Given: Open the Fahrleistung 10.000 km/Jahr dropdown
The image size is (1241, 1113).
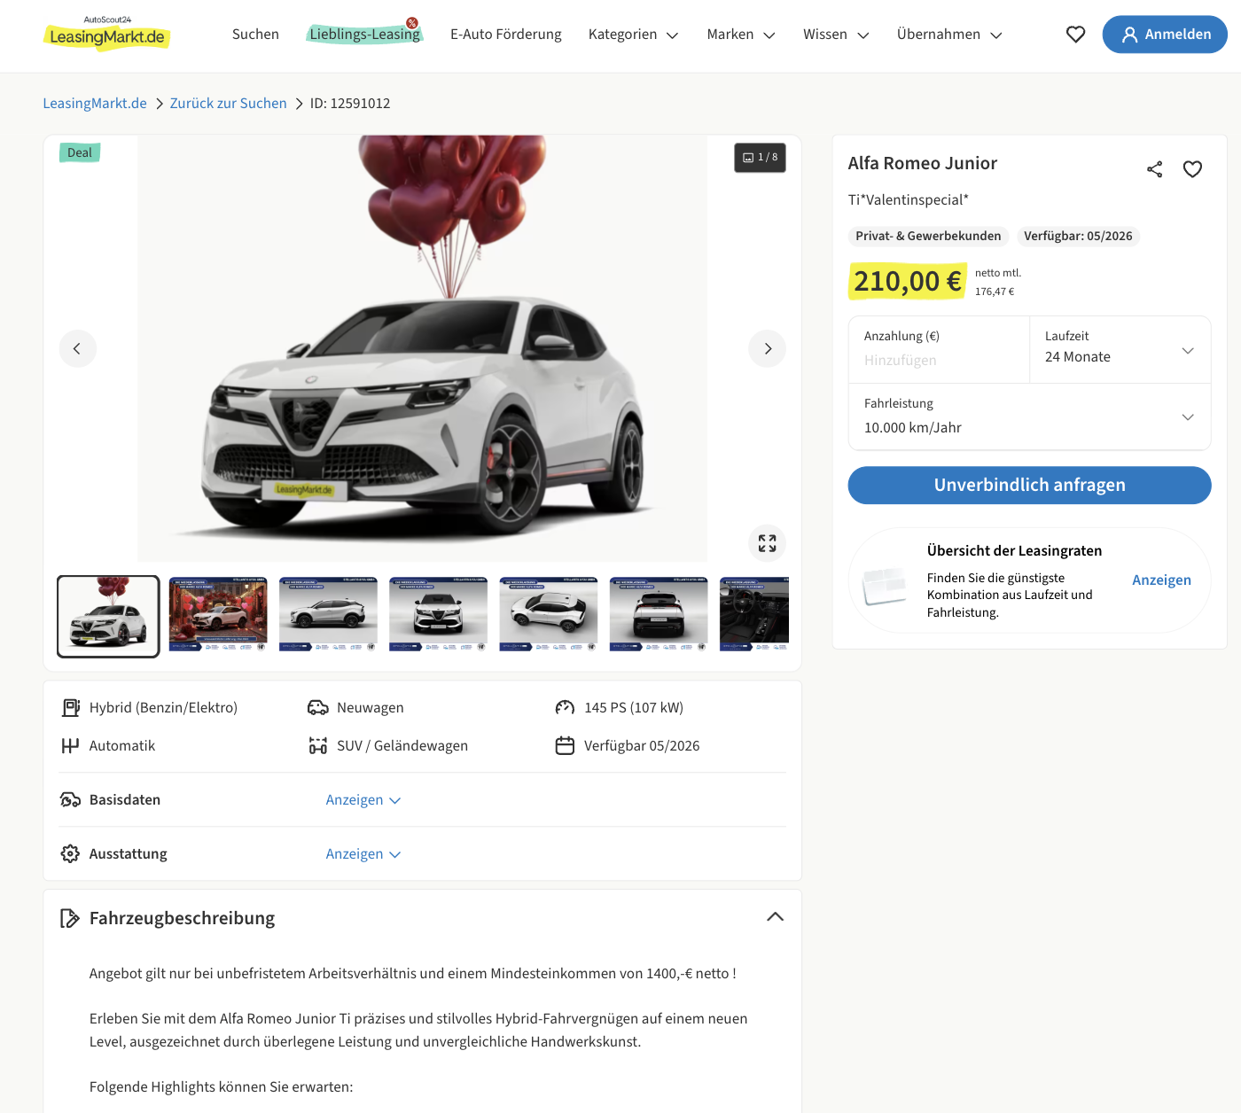Looking at the screenshot, I should click(1029, 416).
